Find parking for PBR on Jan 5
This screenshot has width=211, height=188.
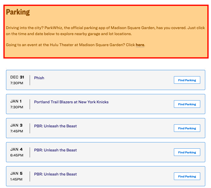pos(187,176)
